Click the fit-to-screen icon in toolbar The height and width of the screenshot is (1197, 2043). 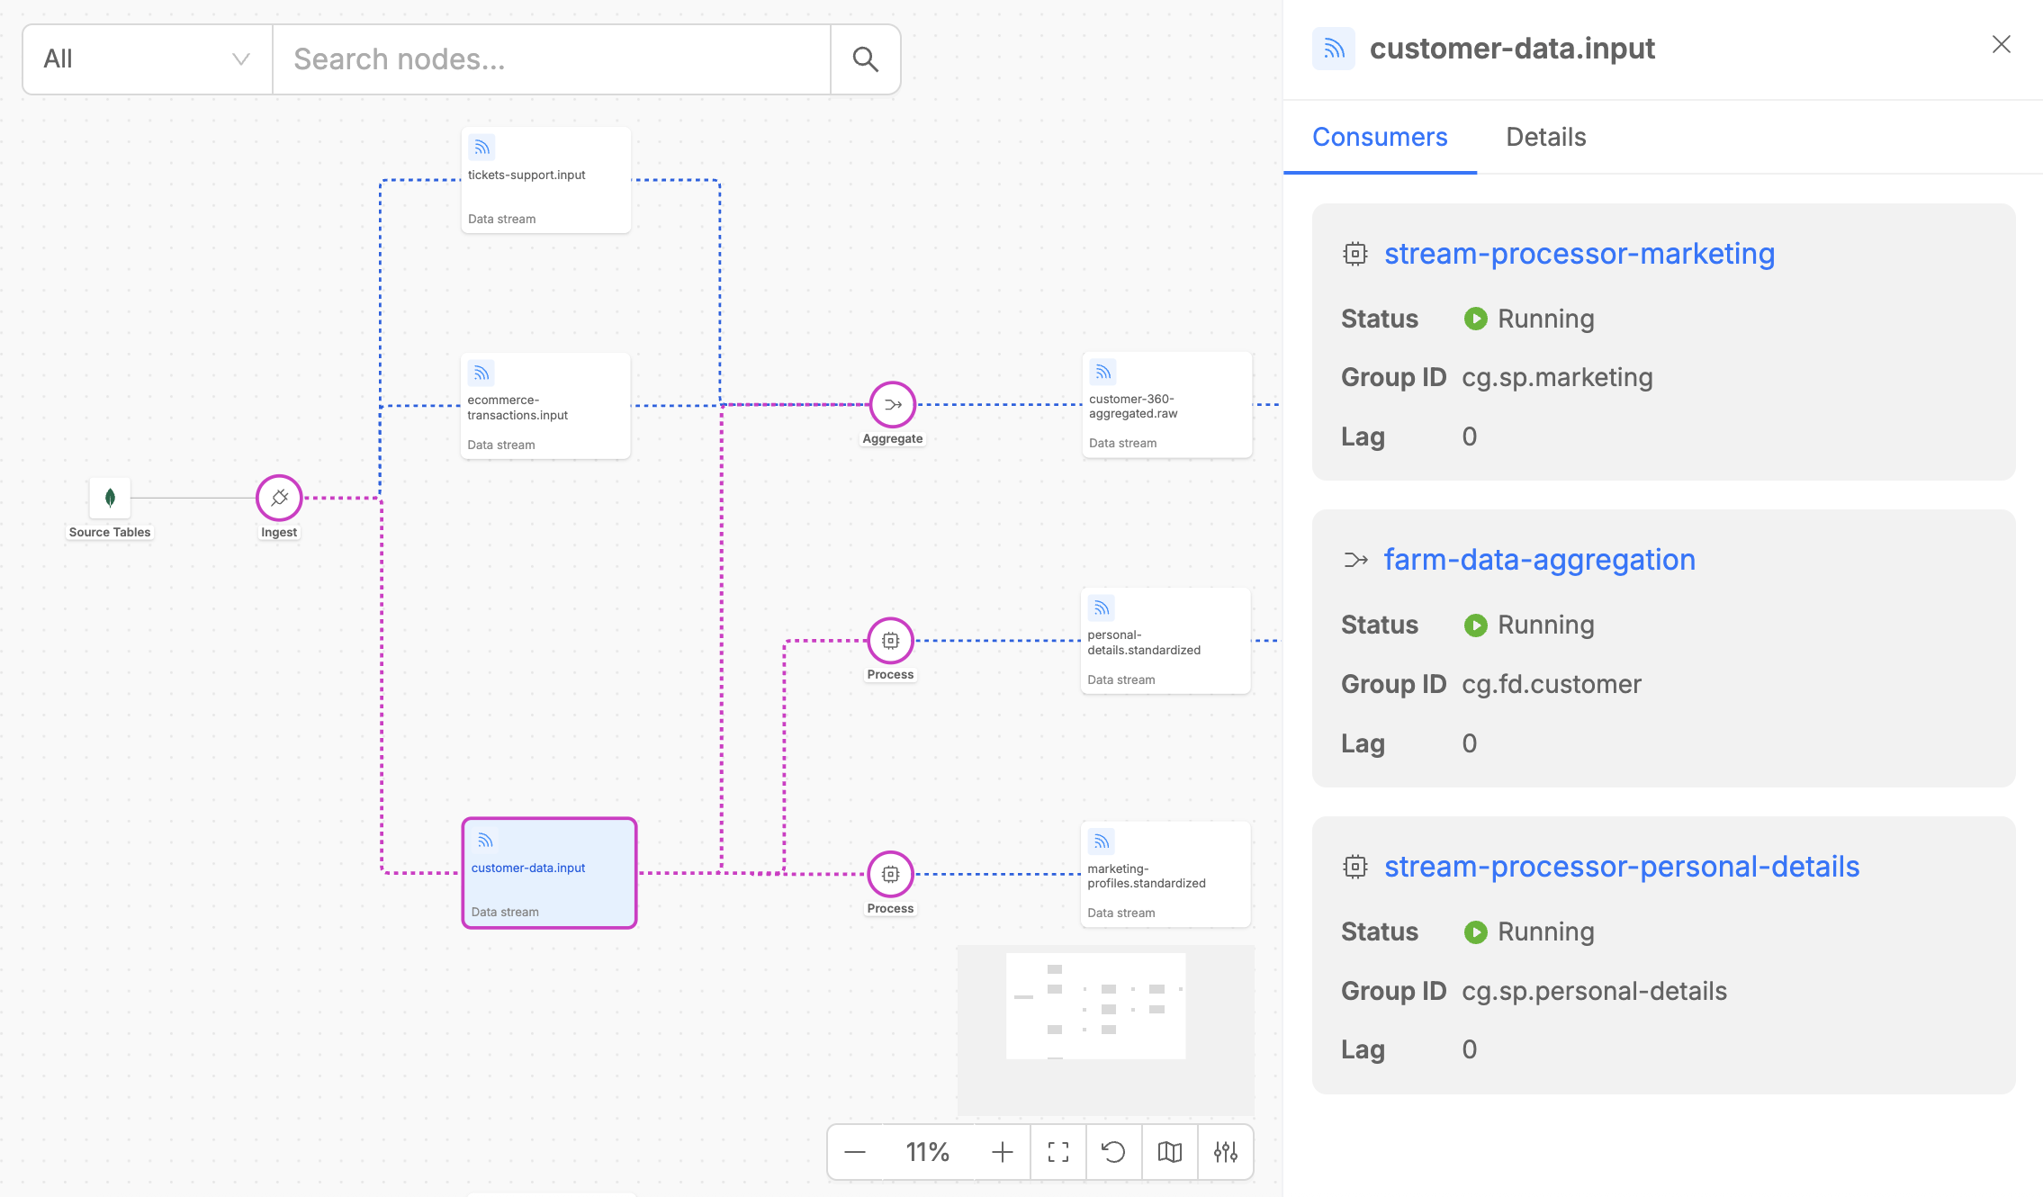1057,1152
